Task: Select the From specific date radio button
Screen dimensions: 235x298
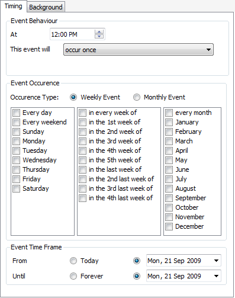Action: pyautogui.click(x=137, y=261)
